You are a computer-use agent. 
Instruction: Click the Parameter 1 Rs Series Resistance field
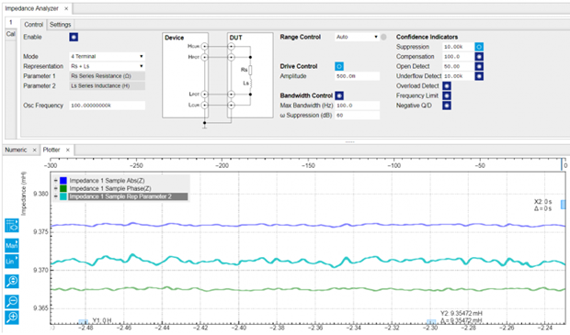pyautogui.click(x=107, y=76)
